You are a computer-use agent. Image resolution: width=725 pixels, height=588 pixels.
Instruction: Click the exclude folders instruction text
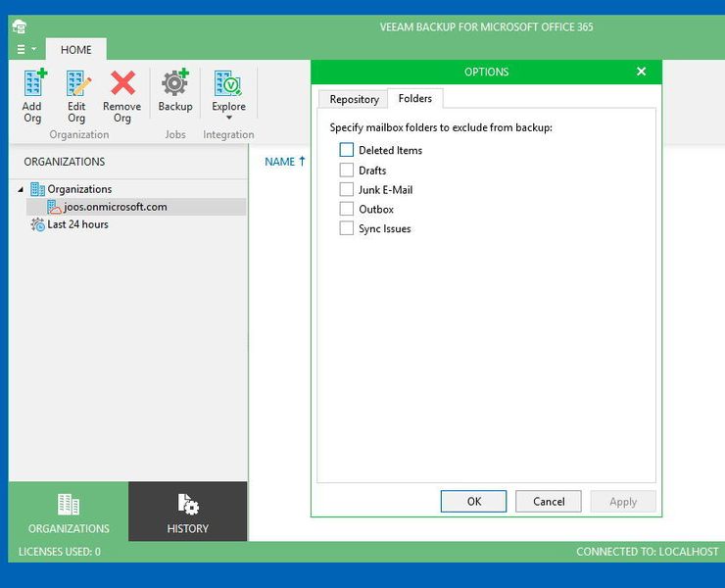[441, 127]
